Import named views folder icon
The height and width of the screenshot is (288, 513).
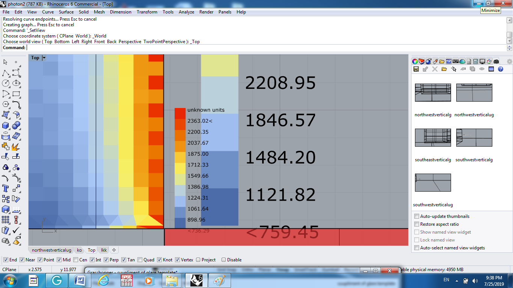point(444,69)
